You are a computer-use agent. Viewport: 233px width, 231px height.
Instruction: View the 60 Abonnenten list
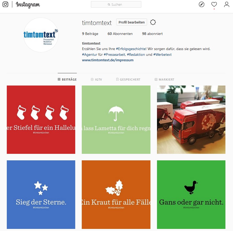point(120,34)
